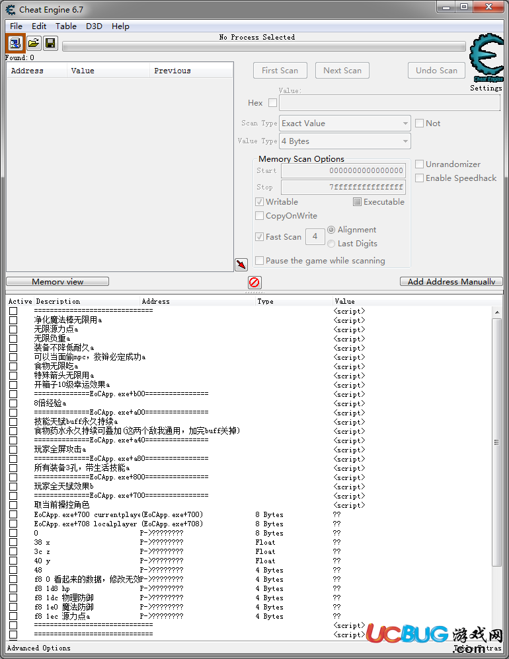509x659 pixels.
Task: Activate the 无限负重 script checkbox
Action: click(x=13, y=339)
